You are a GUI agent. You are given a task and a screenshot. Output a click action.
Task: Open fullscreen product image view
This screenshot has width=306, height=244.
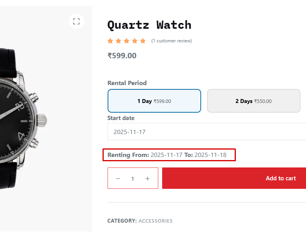point(76,21)
